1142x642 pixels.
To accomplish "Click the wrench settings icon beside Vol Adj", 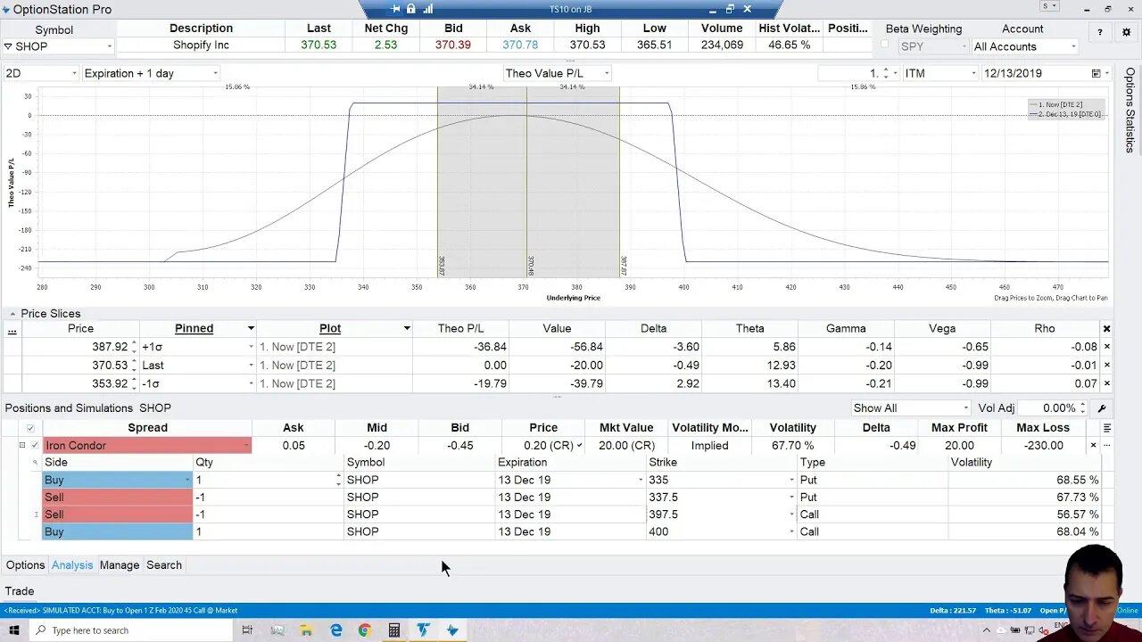I will point(1102,408).
